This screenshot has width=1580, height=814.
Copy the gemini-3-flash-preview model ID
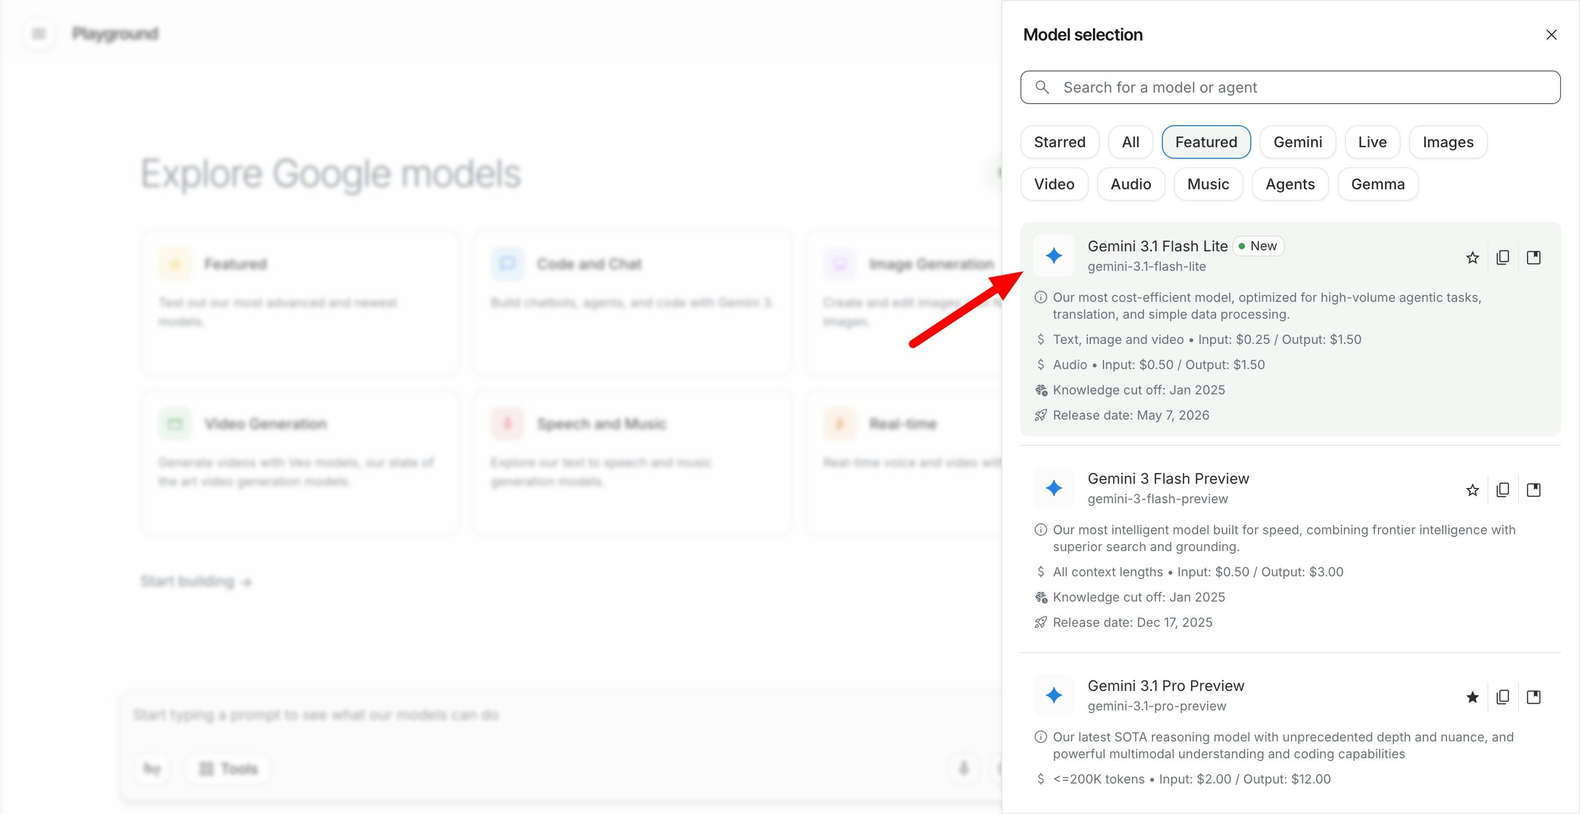tap(1503, 490)
